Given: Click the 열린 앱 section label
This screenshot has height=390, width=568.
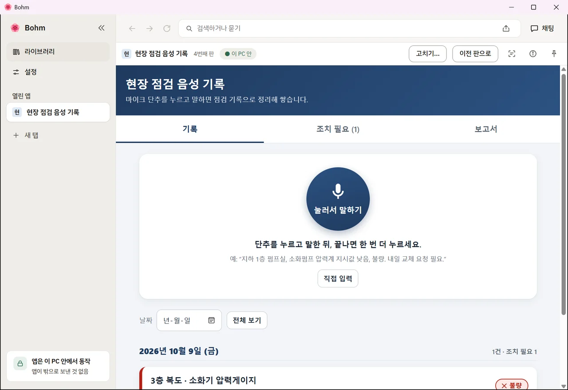Looking at the screenshot, I should 21,96.
